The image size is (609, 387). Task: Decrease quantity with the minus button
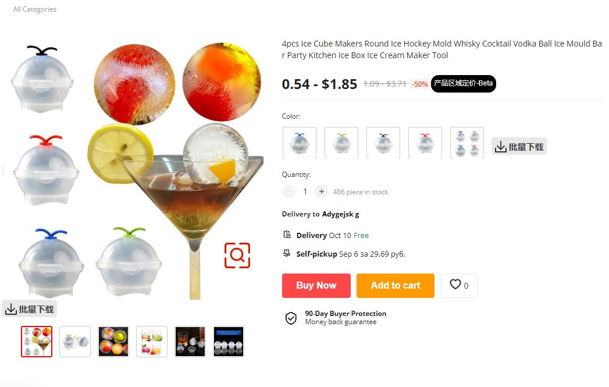pos(289,191)
